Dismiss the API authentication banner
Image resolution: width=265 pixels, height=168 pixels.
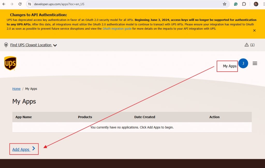click(x=254, y=30)
